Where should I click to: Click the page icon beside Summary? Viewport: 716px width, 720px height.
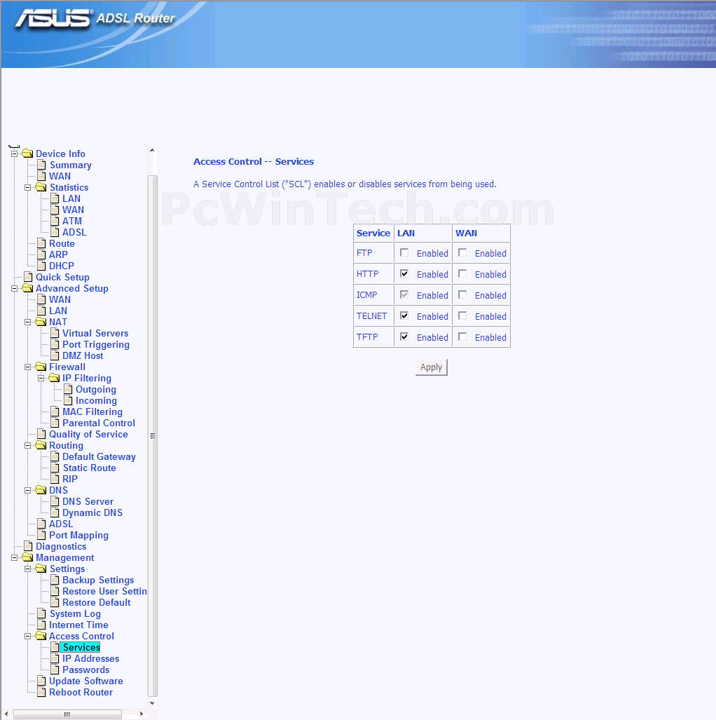click(x=41, y=165)
